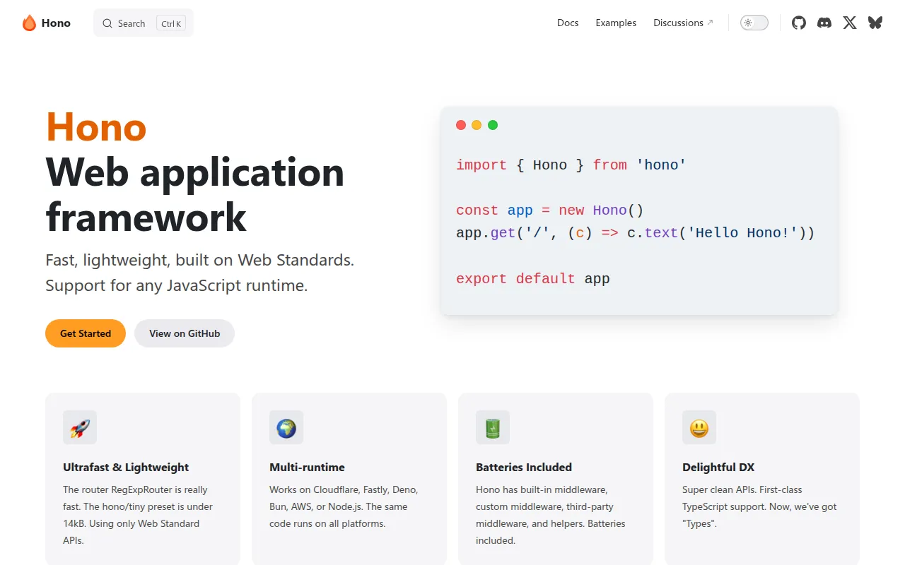Screen dimensions: 905x565
Task: Click 'Super clean APIs. First-class' text
Action: pyautogui.click(x=742, y=489)
